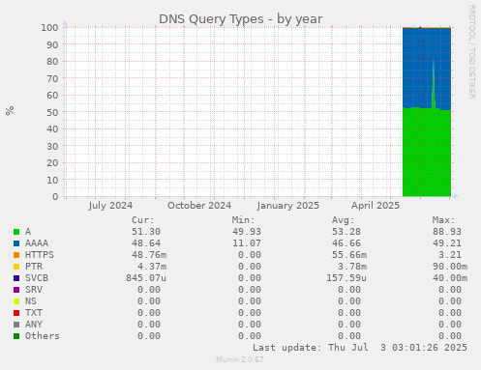Click the A maximum value 88.93
The width and height of the screenshot is (481, 370).
coord(447,232)
